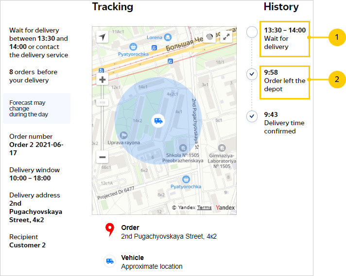The height and width of the screenshot is (276, 346).
Task: Click the map zoom slider handle
Action: [103, 102]
